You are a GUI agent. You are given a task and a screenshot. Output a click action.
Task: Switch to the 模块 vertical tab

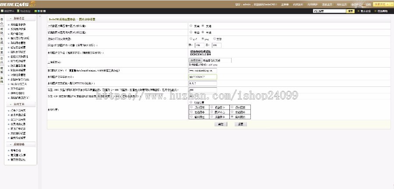tap(2, 31)
